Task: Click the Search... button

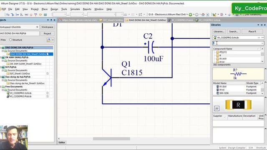Action: click(234, 32)
